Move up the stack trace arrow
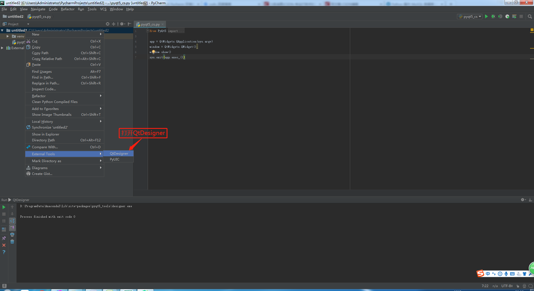 [12, 207]
